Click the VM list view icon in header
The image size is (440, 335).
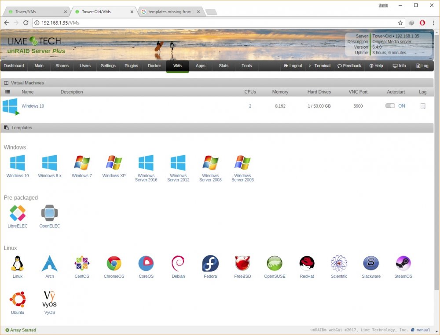pos(7,92)
